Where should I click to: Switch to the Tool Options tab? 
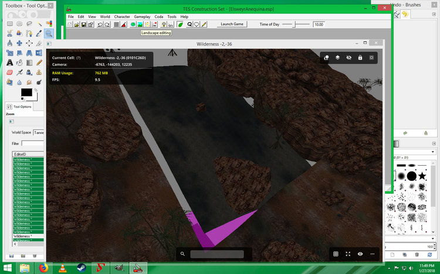point(19,107)
